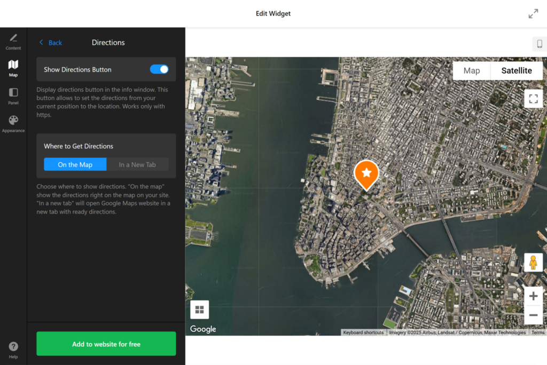
Task: Expand the widget editor to full screen
Action: point(533,13)
